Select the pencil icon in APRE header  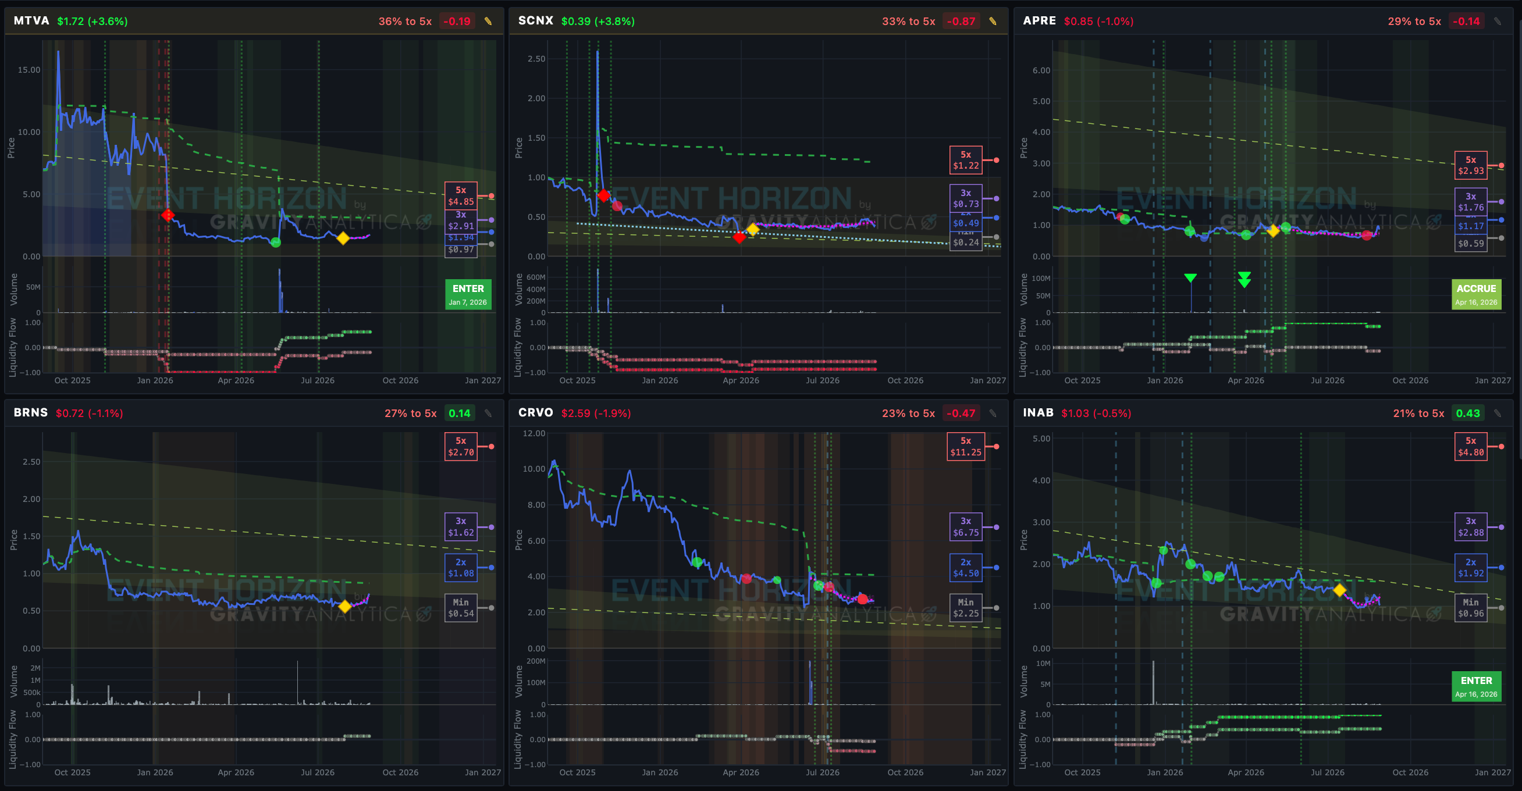(x=1497, y=22)
